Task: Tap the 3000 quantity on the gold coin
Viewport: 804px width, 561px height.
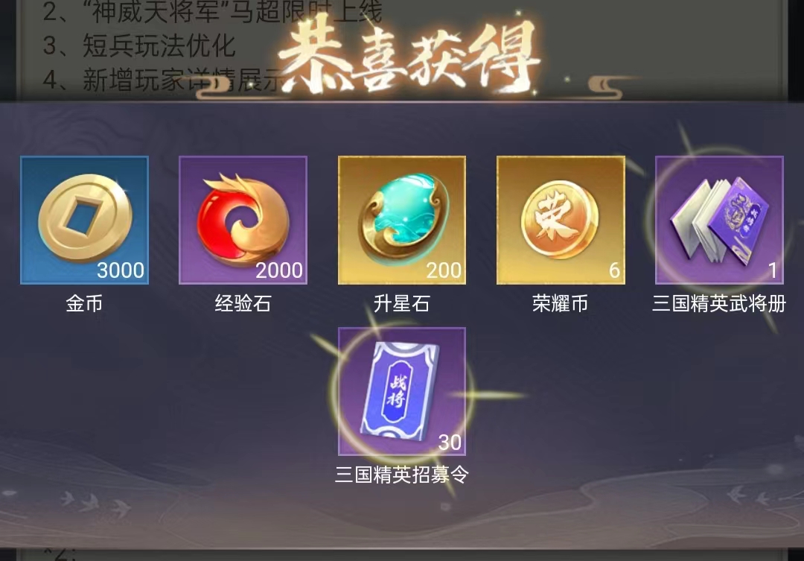Action: coord(121,270)
